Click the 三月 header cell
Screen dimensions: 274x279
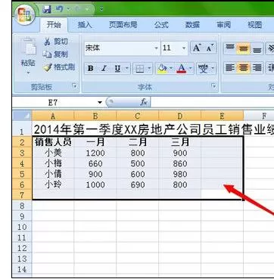point(180,142)
